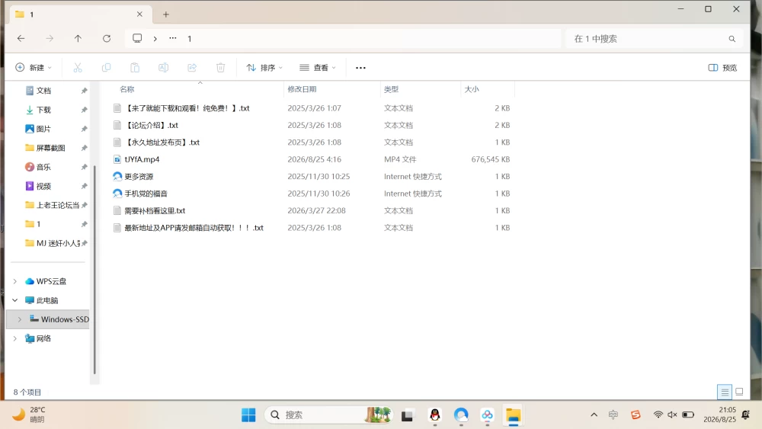Expand 网络 tree node

pos(15,338)
